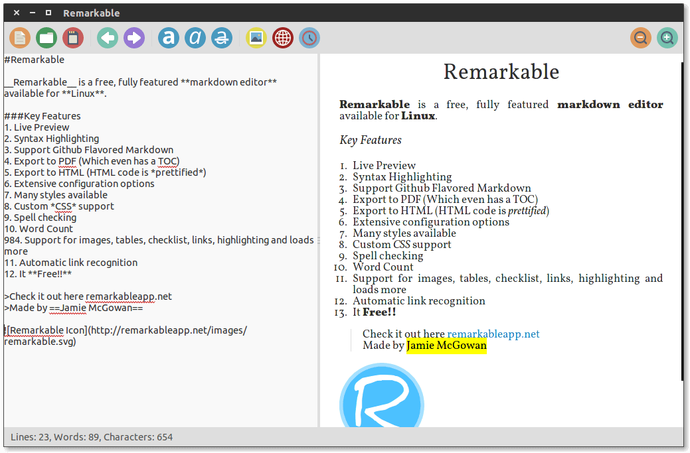Open an existing markdown file

pyautogui.click(x=46, y=38)
